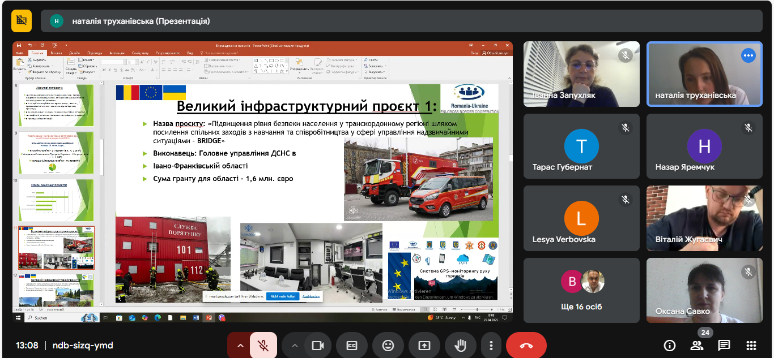The width and height of the screenshot is (774, 358).
Task: Toggle closed captions in Meet
Action: pos(352,346)
